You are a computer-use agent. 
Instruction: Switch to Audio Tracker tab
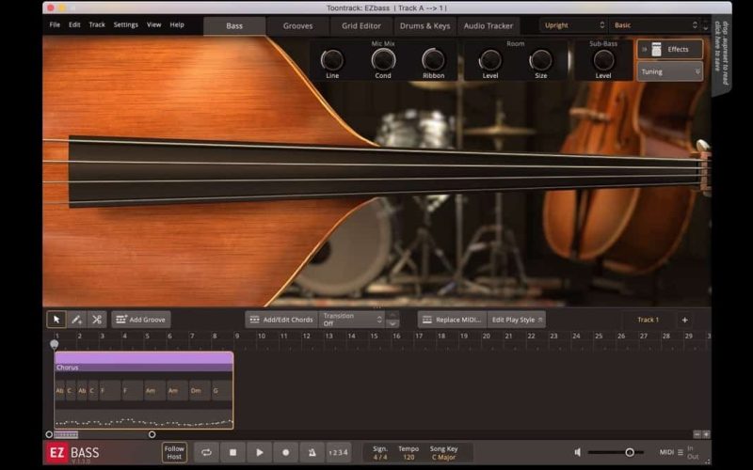(489, 26)
